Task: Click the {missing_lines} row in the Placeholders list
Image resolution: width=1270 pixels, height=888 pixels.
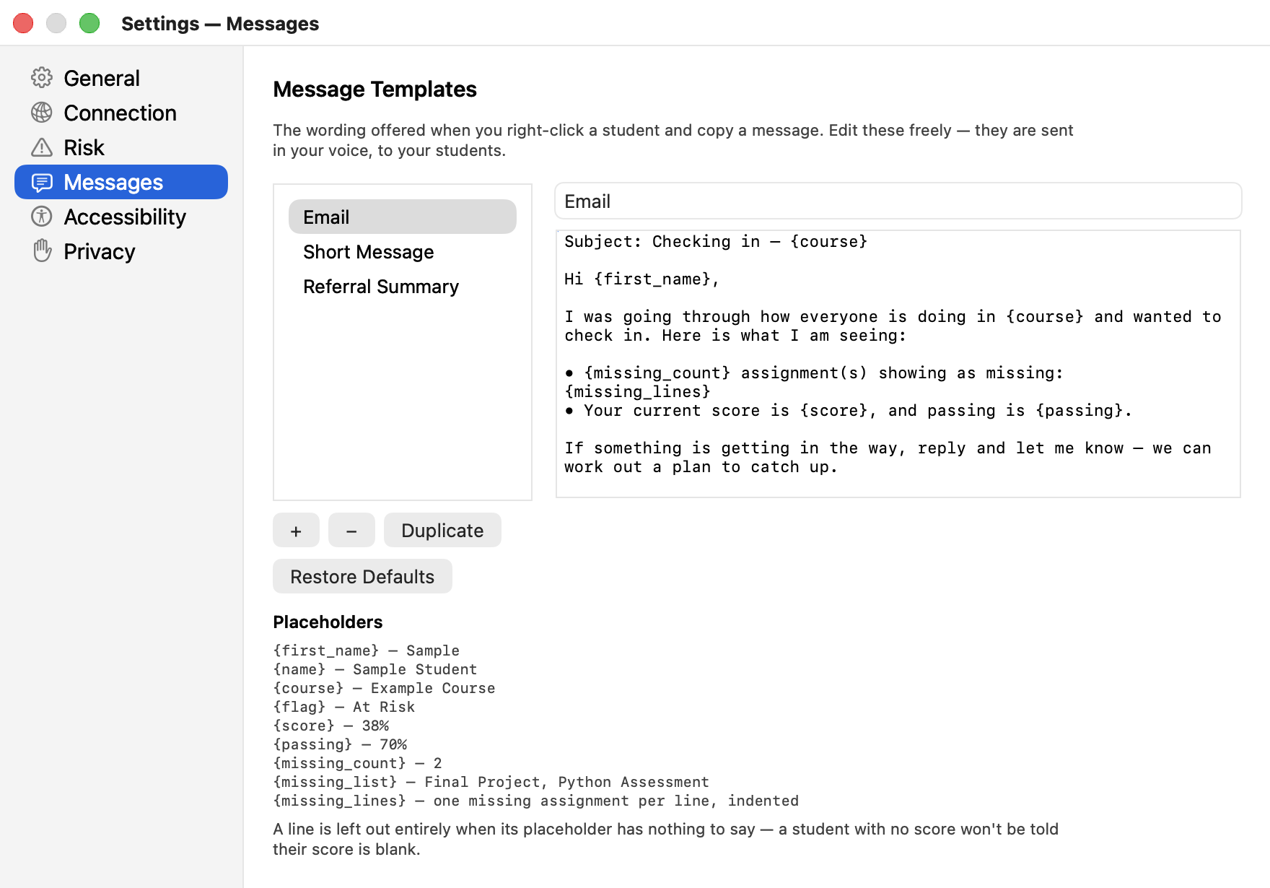Action: pyautogui.click(x=535, y=801)
